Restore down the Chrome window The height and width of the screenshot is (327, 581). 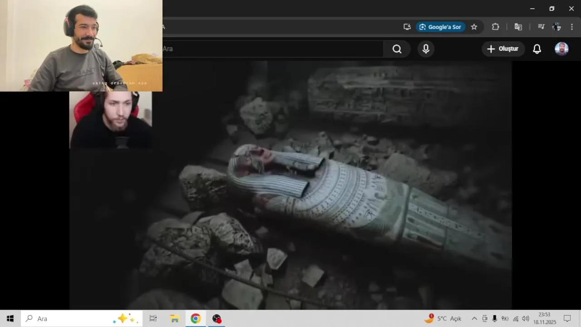[x=552, y=9]
